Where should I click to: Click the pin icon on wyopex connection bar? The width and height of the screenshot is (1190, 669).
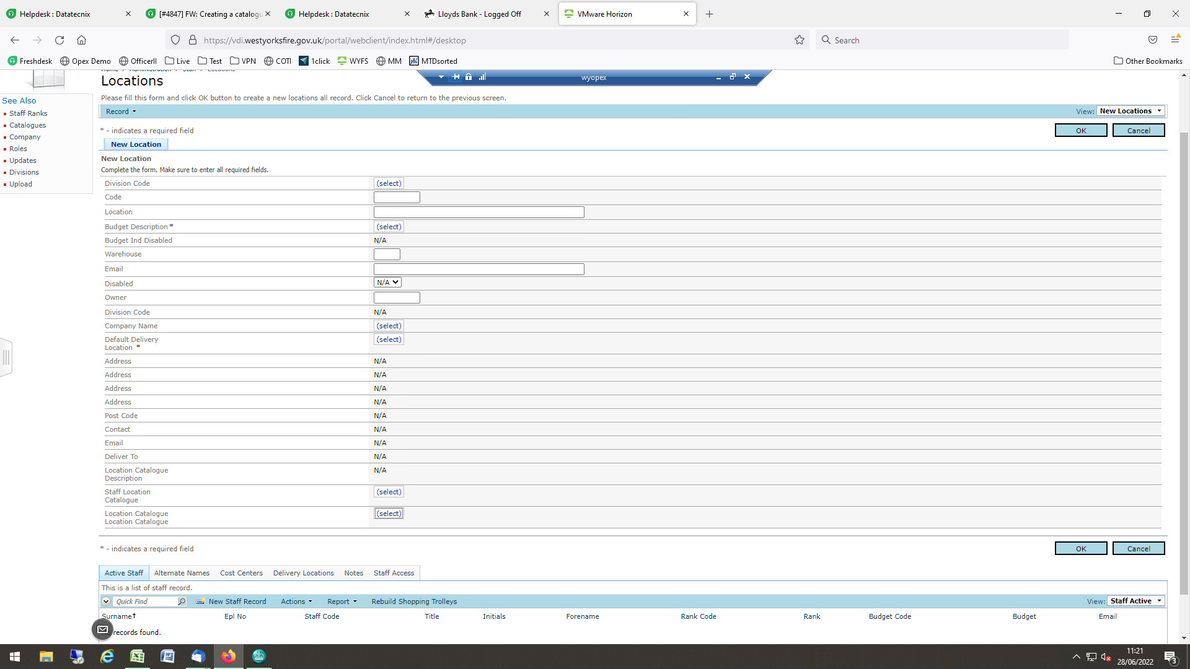(x=456, y=77)
